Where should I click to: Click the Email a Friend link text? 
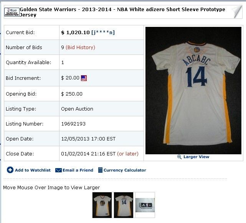coord(78,170)
